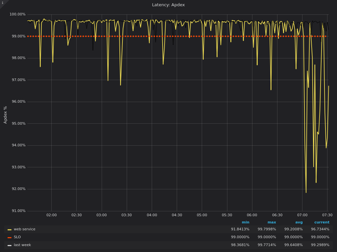Viewport: 337px width, 252px height.
Task: Click the 07:00 time axis label
Action: pyautogui.click(x=302, y=215)
